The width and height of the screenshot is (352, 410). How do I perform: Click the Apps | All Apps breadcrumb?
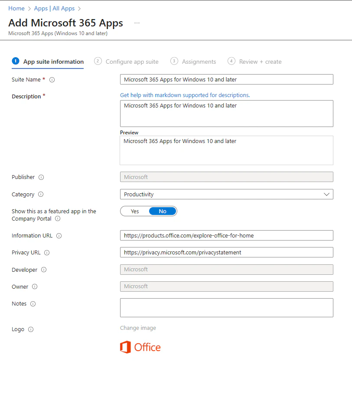pos(54,8)
